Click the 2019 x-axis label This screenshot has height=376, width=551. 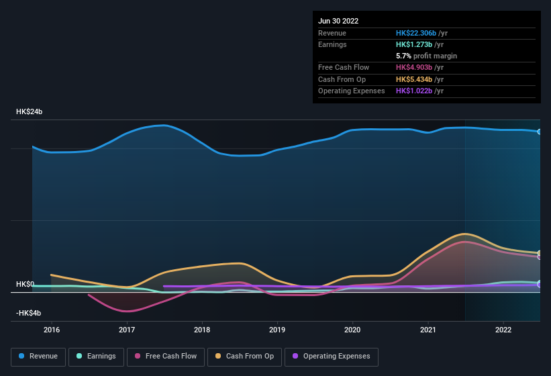point(277,330)
